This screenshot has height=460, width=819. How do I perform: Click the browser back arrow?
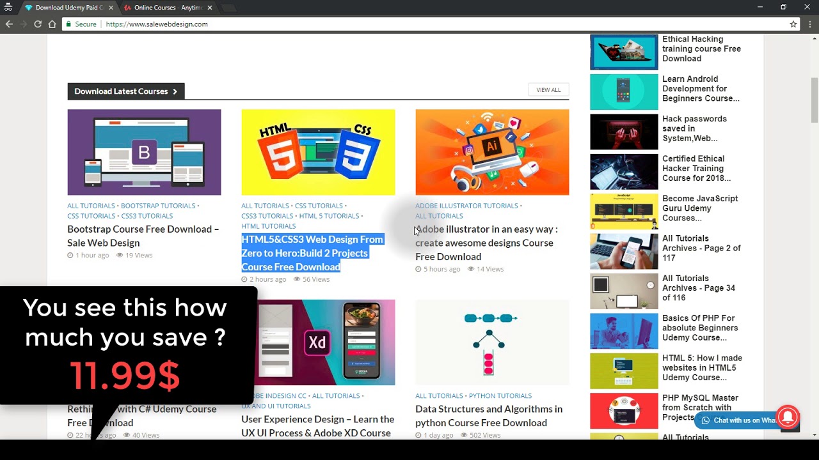pyautogui.click(x=9, y=24)
